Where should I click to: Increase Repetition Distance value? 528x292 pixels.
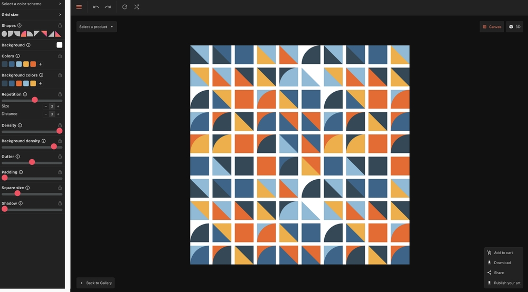(58, 114)
